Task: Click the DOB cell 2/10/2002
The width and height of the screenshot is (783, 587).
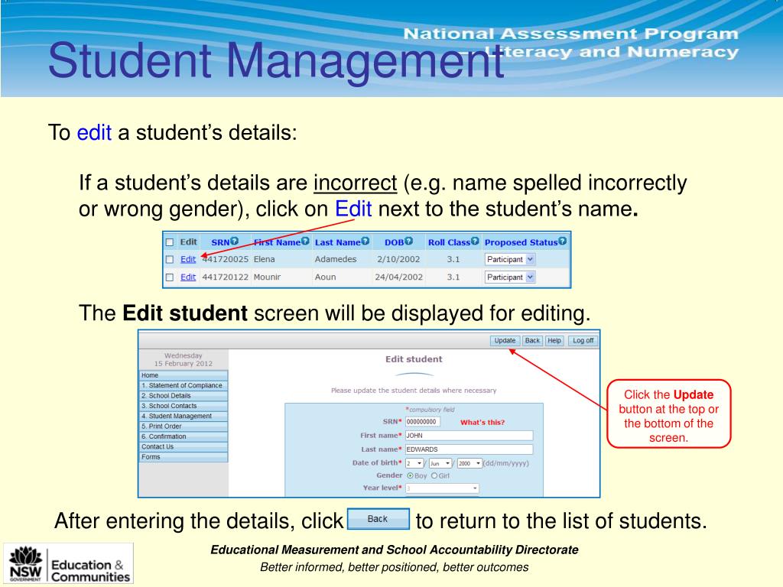Action: pos(398,260)
